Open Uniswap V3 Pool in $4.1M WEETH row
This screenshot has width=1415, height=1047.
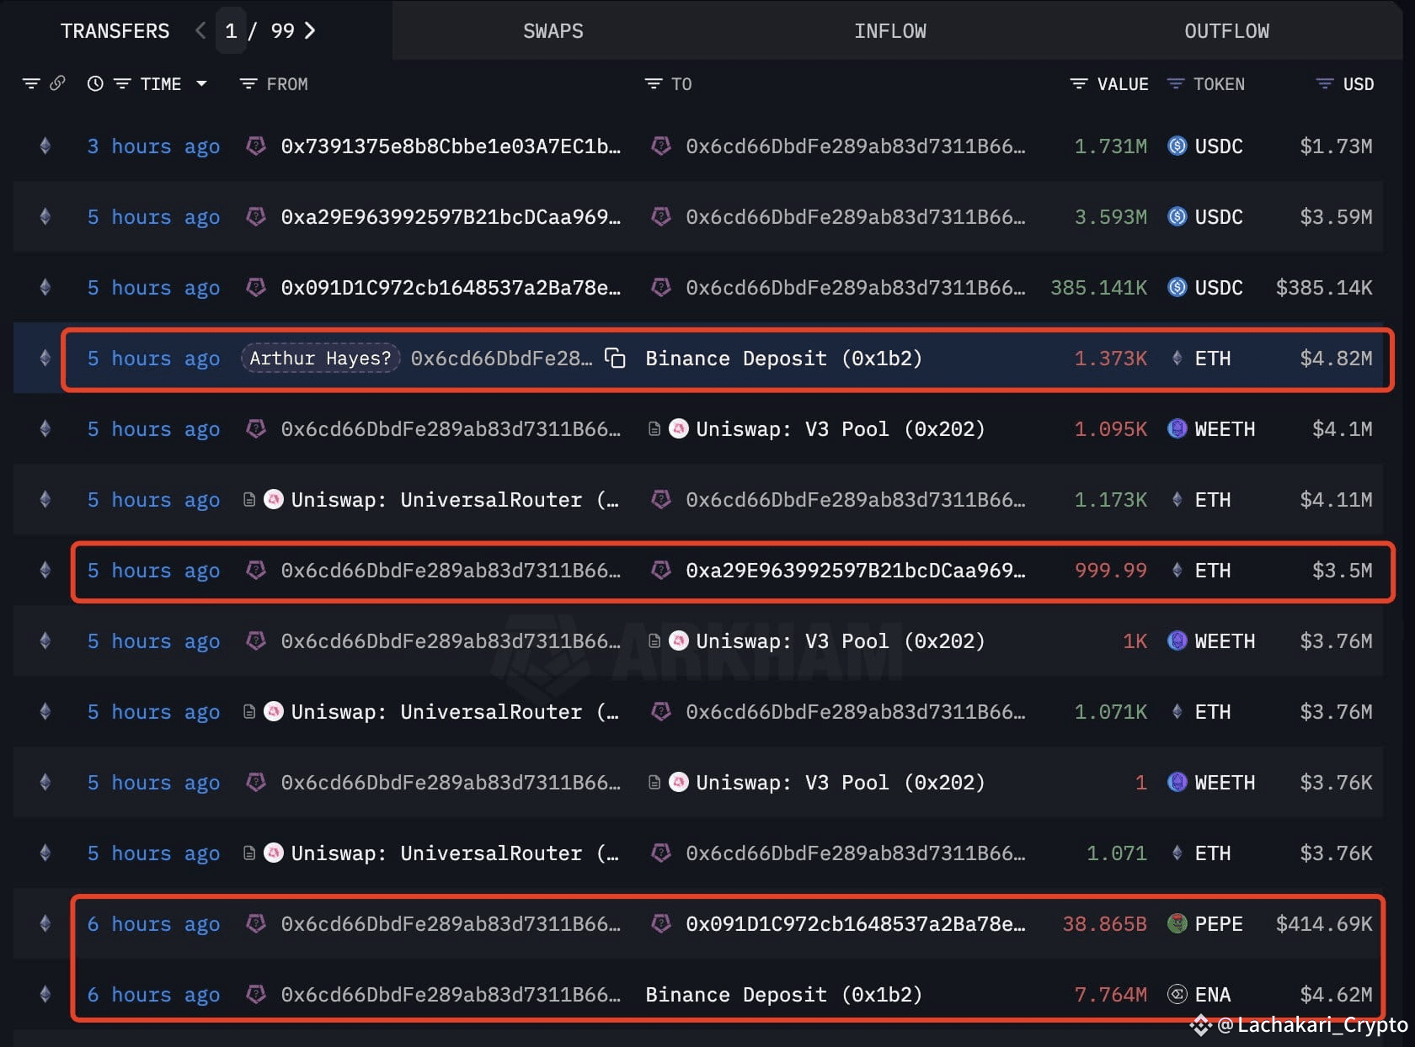(840, 429)
